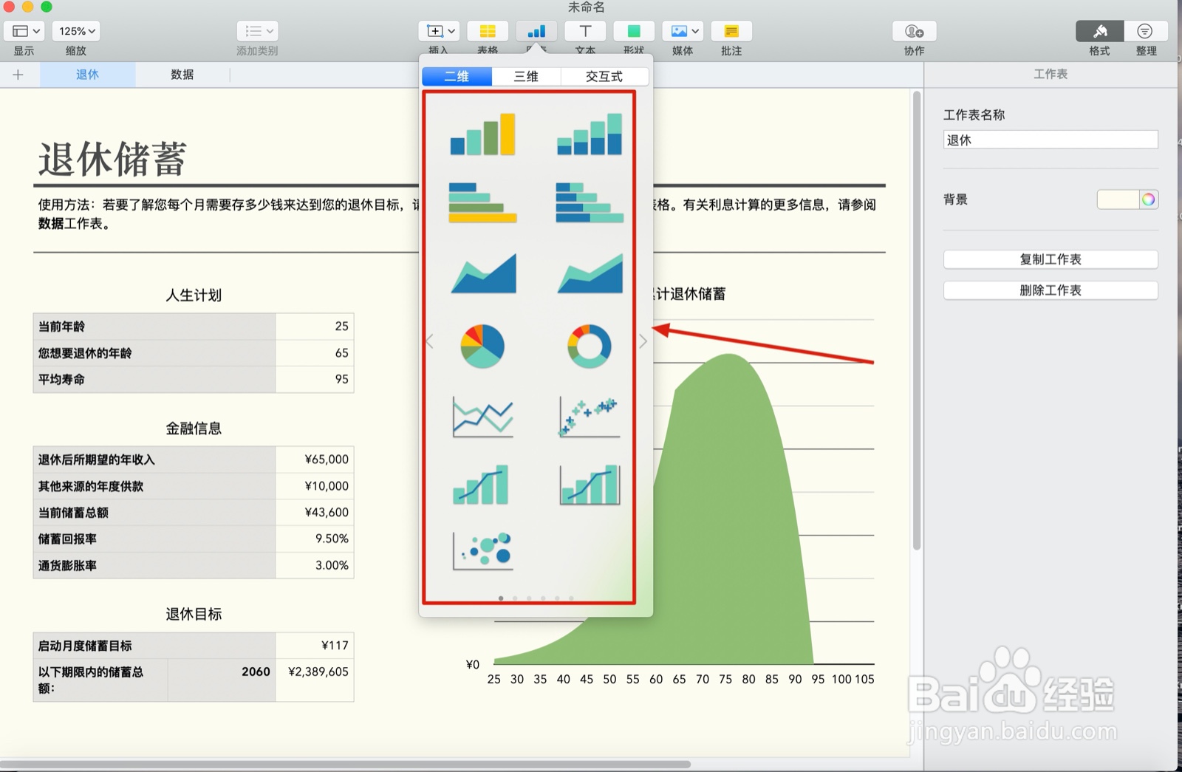Click the 删除工作表 button
The height and width of the screenshot is (772, 1182).
tap(1050, 290)
